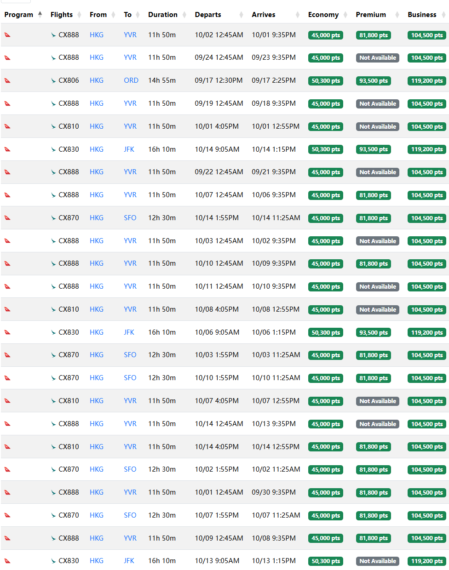The image size is (449, 570).
Task: Click airline logo beside CX810 departing 10/01 4:05PM
Action: coord(53,126)
